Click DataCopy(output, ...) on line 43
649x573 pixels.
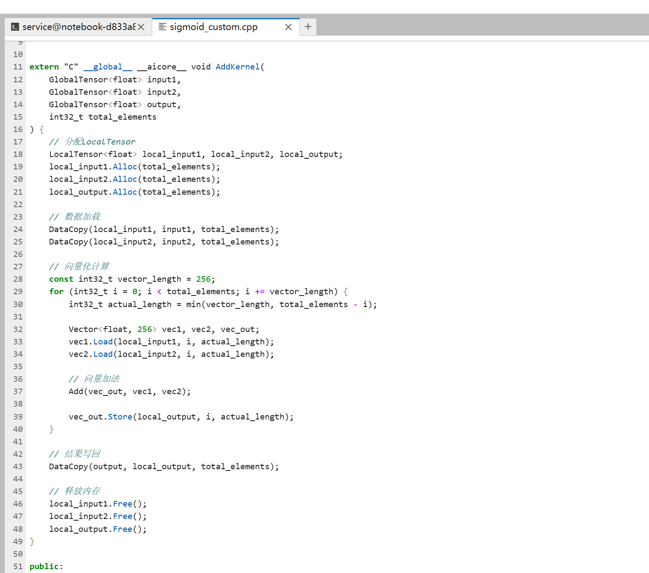pyautogui.click(x=164, y=467)
